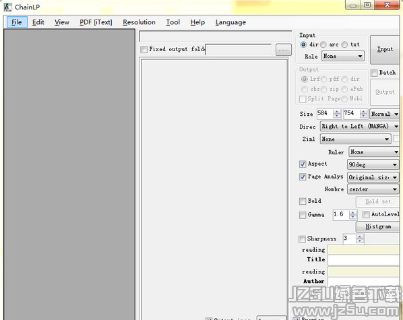The width and height of the screenshot is (403, 320).
Task: Enable the Fixed output folder checkbox
Action: [x=144, y=49]
